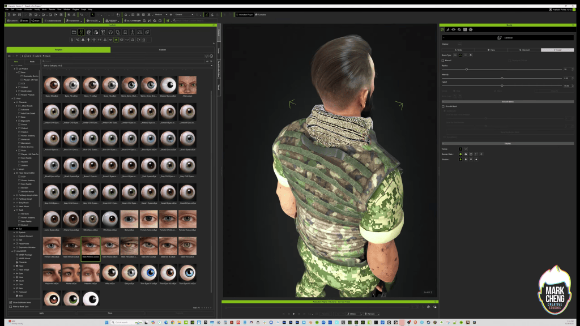
Task: Select the Actor category icon in the Content panel
Action: coord(82,32)
